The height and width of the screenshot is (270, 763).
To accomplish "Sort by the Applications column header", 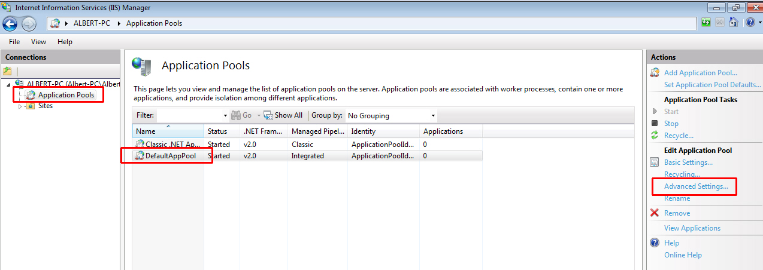I will (451, 131).
